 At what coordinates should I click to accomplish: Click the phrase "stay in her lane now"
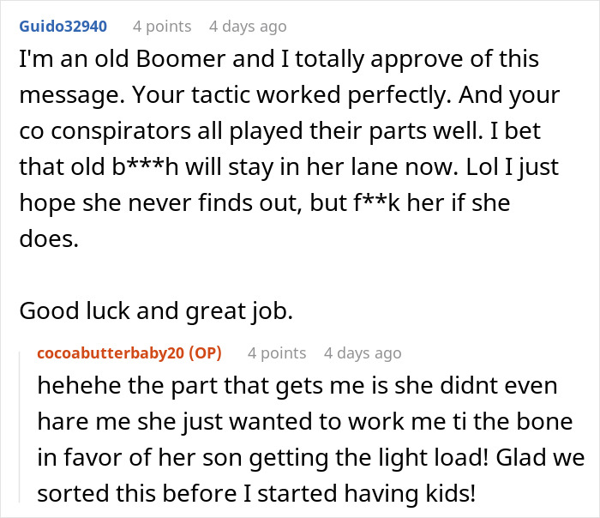[343, 167]
